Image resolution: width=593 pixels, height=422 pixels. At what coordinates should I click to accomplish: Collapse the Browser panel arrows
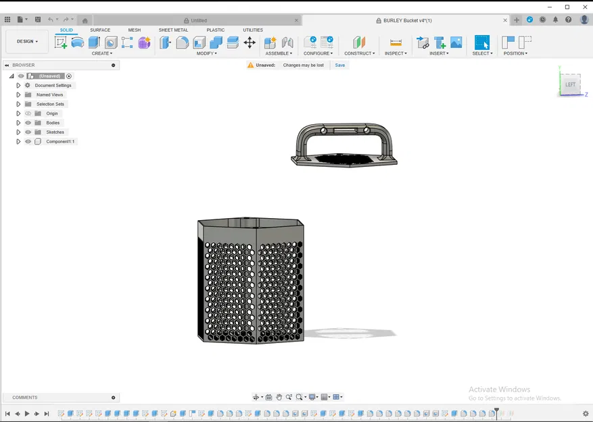[x=7, y=65]
